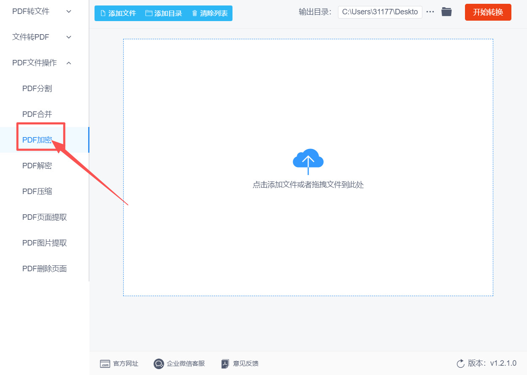Click 添加文件 to add files
The width and height of the screenshot is (527, 375).
point(118,13)
